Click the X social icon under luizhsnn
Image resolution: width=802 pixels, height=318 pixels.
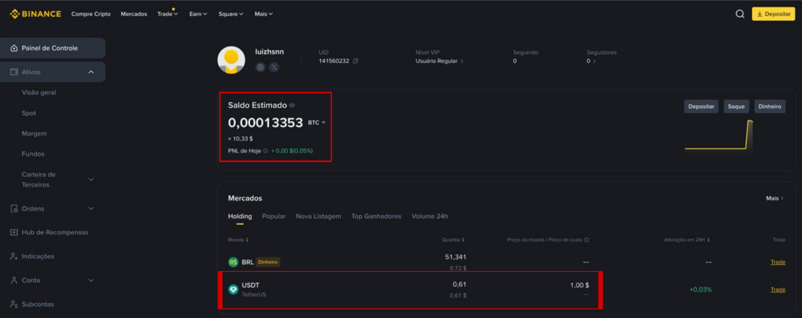pyautogui.click(x=274, y=67)
